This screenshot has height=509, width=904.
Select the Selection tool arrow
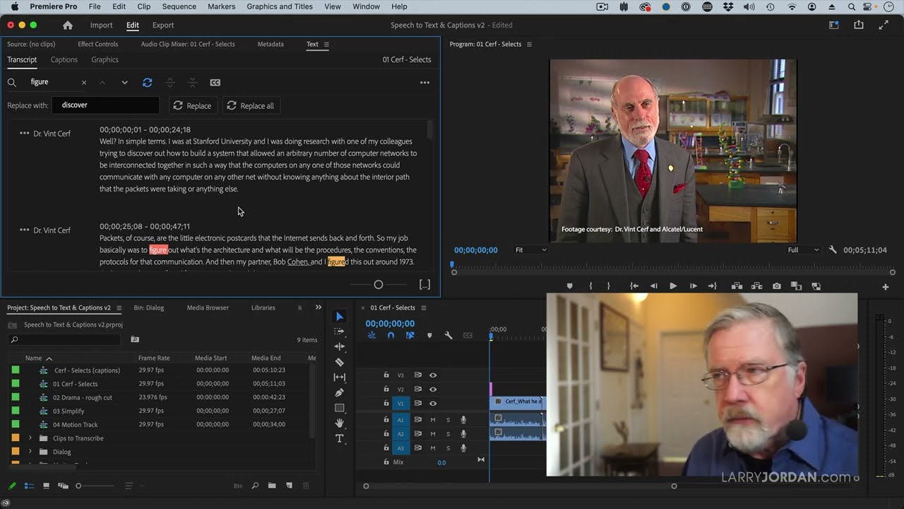click(339, 316)
